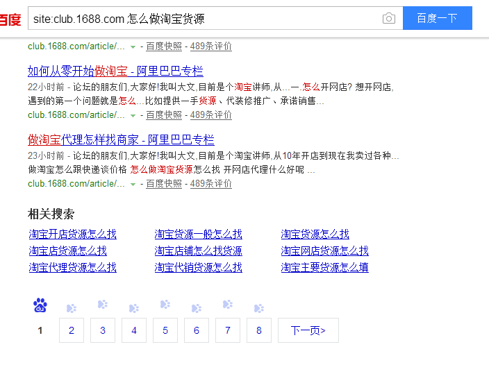Click the search query input field

[x=201, y=19]
